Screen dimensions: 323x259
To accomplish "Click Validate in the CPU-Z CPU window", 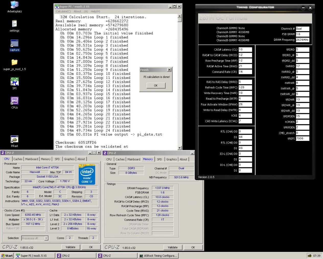I will pyautogui.click(x=70, y=247).
